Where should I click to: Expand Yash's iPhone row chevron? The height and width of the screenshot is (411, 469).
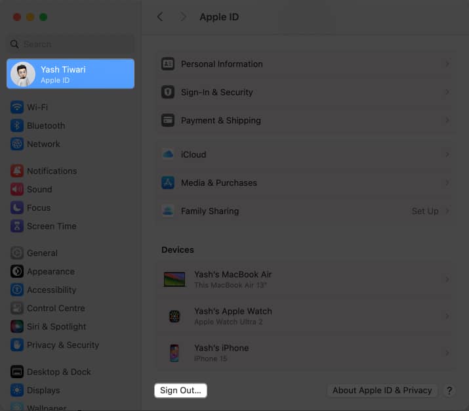[447, 353]
